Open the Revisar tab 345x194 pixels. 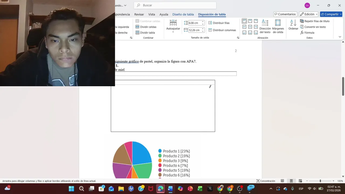pyautogui.click(x=139, y=14)
